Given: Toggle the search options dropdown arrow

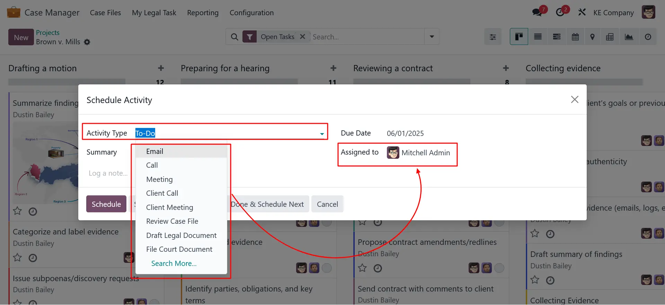Looking at the screenshot, I should click(x=432, y=37).
